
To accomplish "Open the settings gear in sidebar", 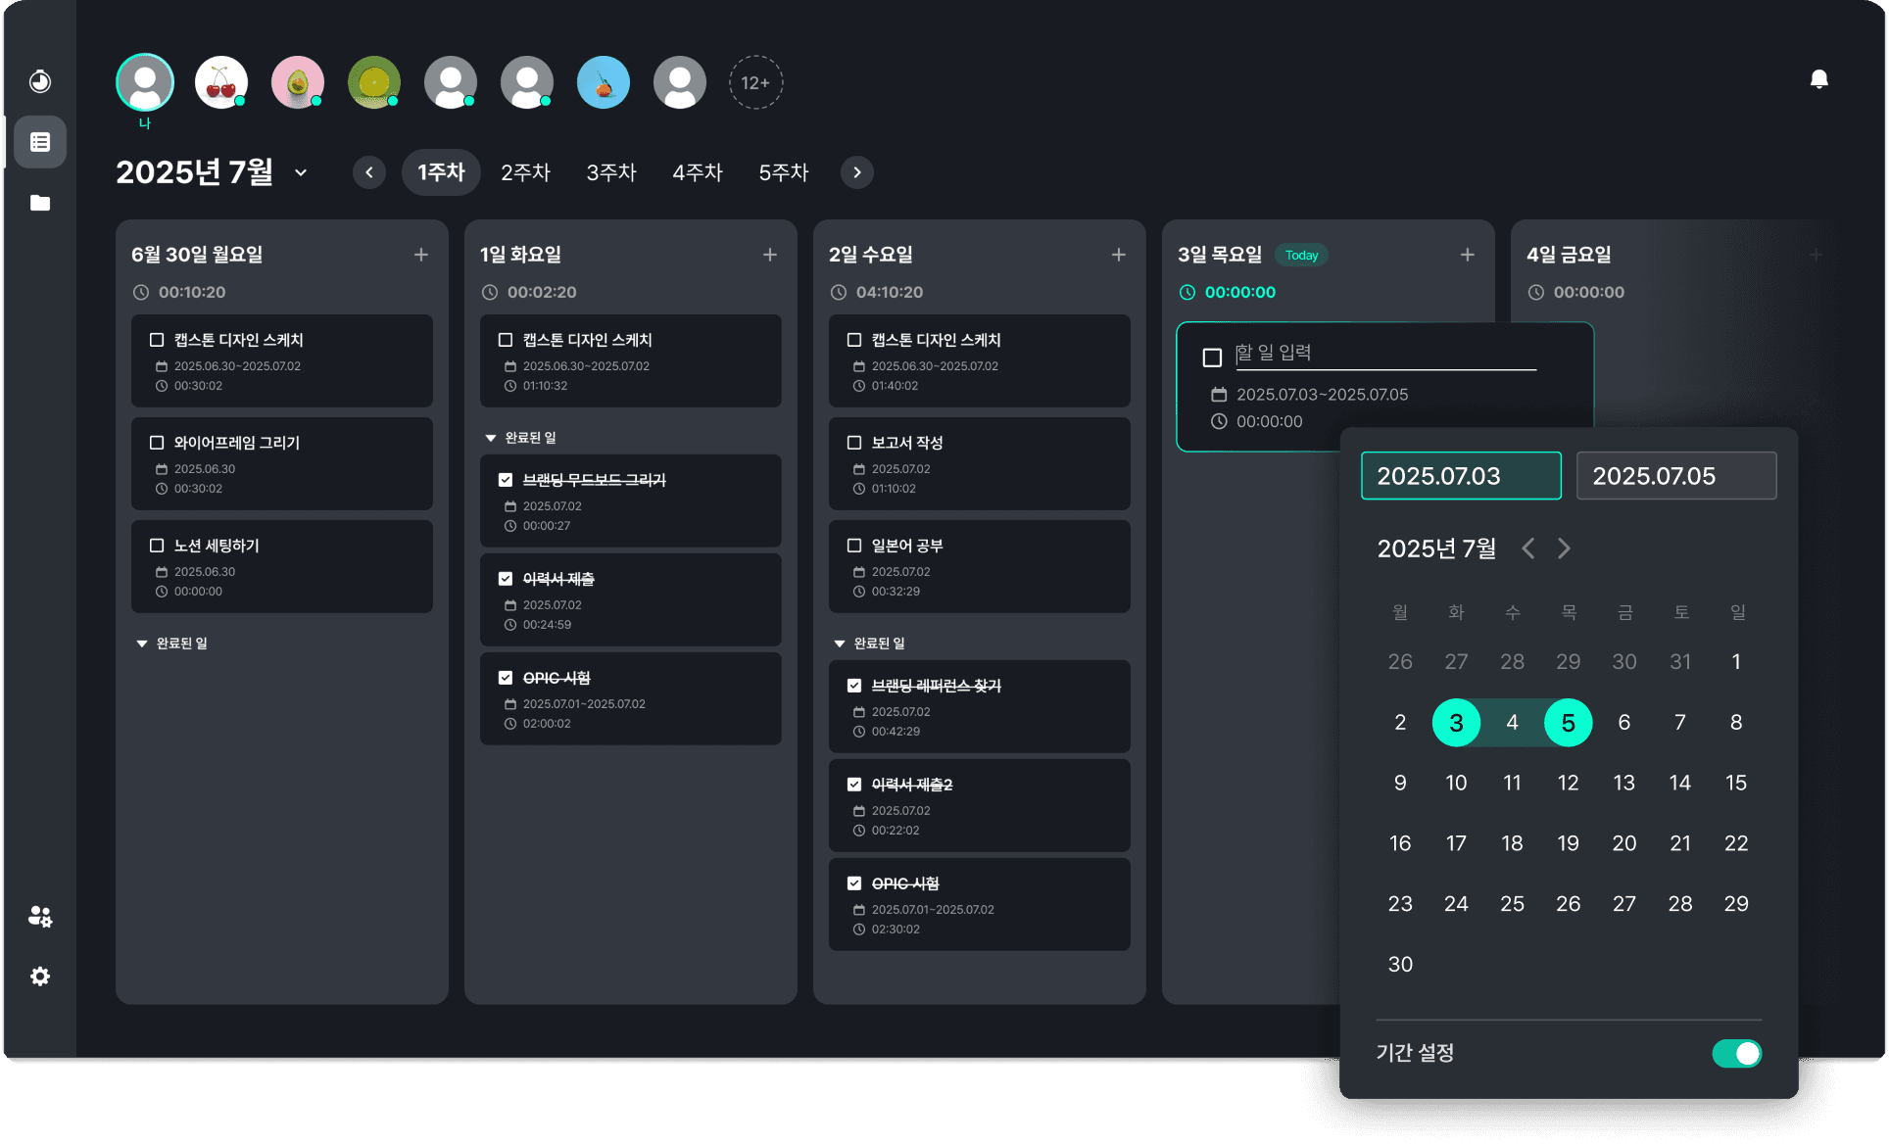I will tap(40, 977).
